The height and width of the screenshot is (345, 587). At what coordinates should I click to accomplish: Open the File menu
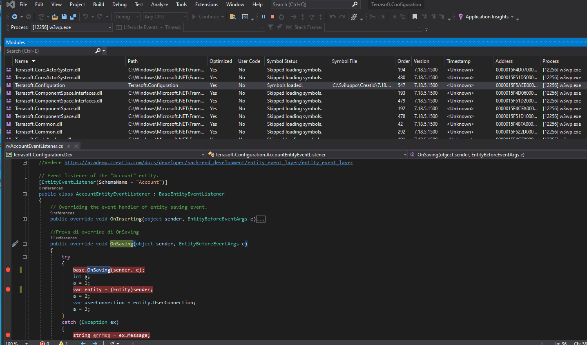coord(23,4)
